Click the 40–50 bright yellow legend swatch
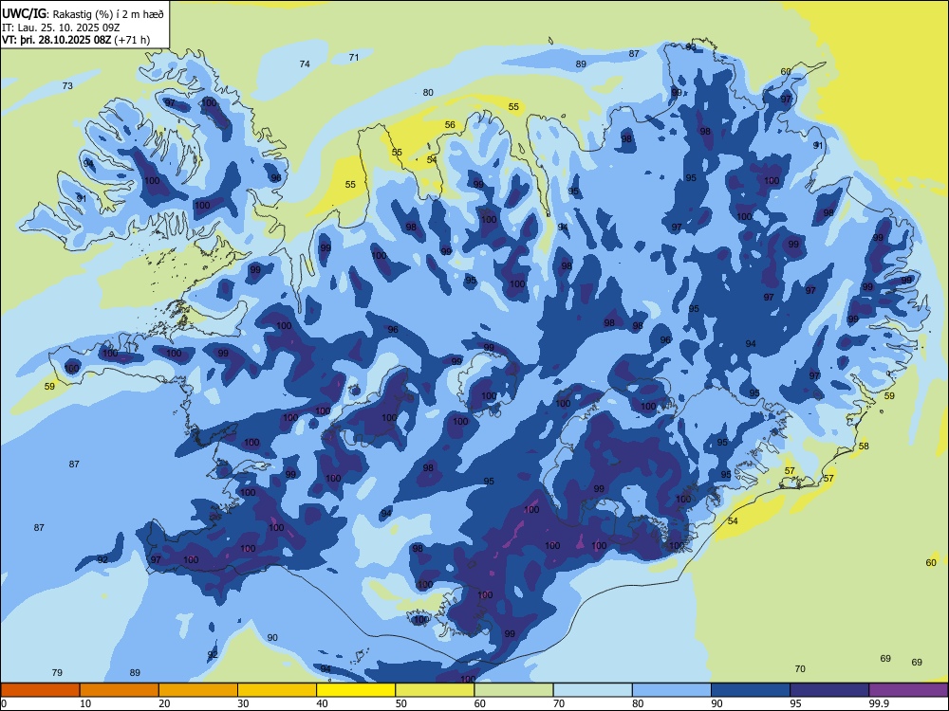949x711 pixels. (x=356, y=690)
